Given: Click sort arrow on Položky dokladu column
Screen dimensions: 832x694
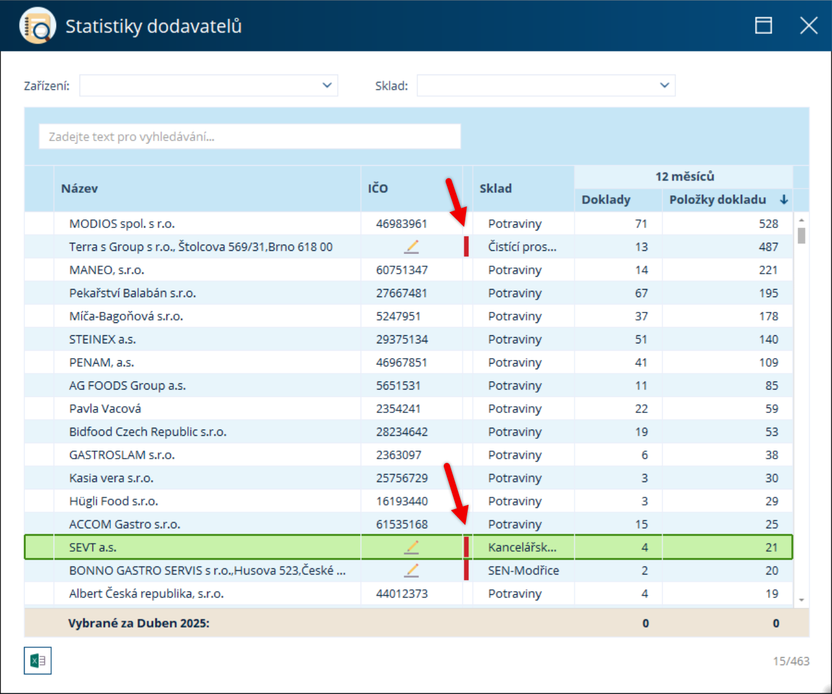Looking at the screenshot, I should coord(783,200).
